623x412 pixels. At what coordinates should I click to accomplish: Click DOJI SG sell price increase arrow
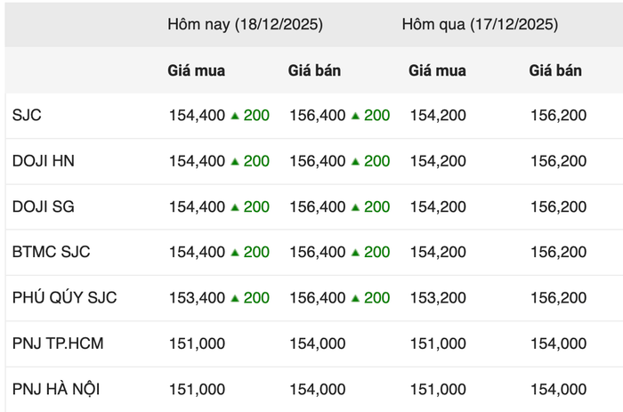[356, 207]
